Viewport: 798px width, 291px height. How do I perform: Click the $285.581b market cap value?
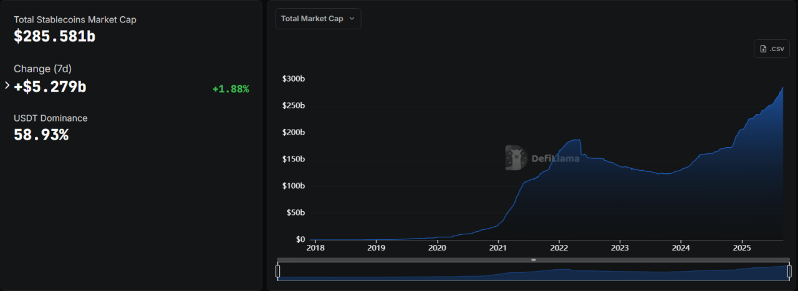coord(55,36)
